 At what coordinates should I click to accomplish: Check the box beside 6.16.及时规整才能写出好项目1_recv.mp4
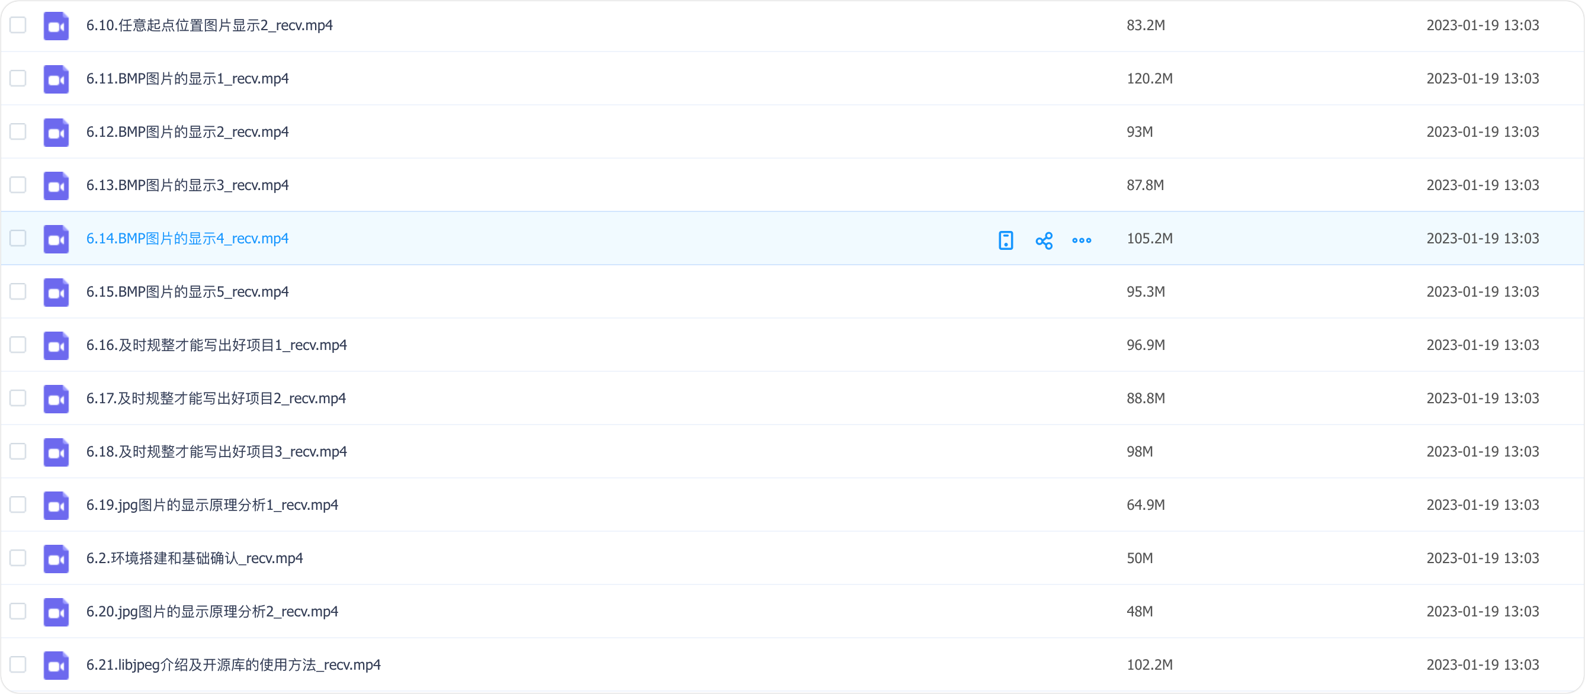point(18,345)
